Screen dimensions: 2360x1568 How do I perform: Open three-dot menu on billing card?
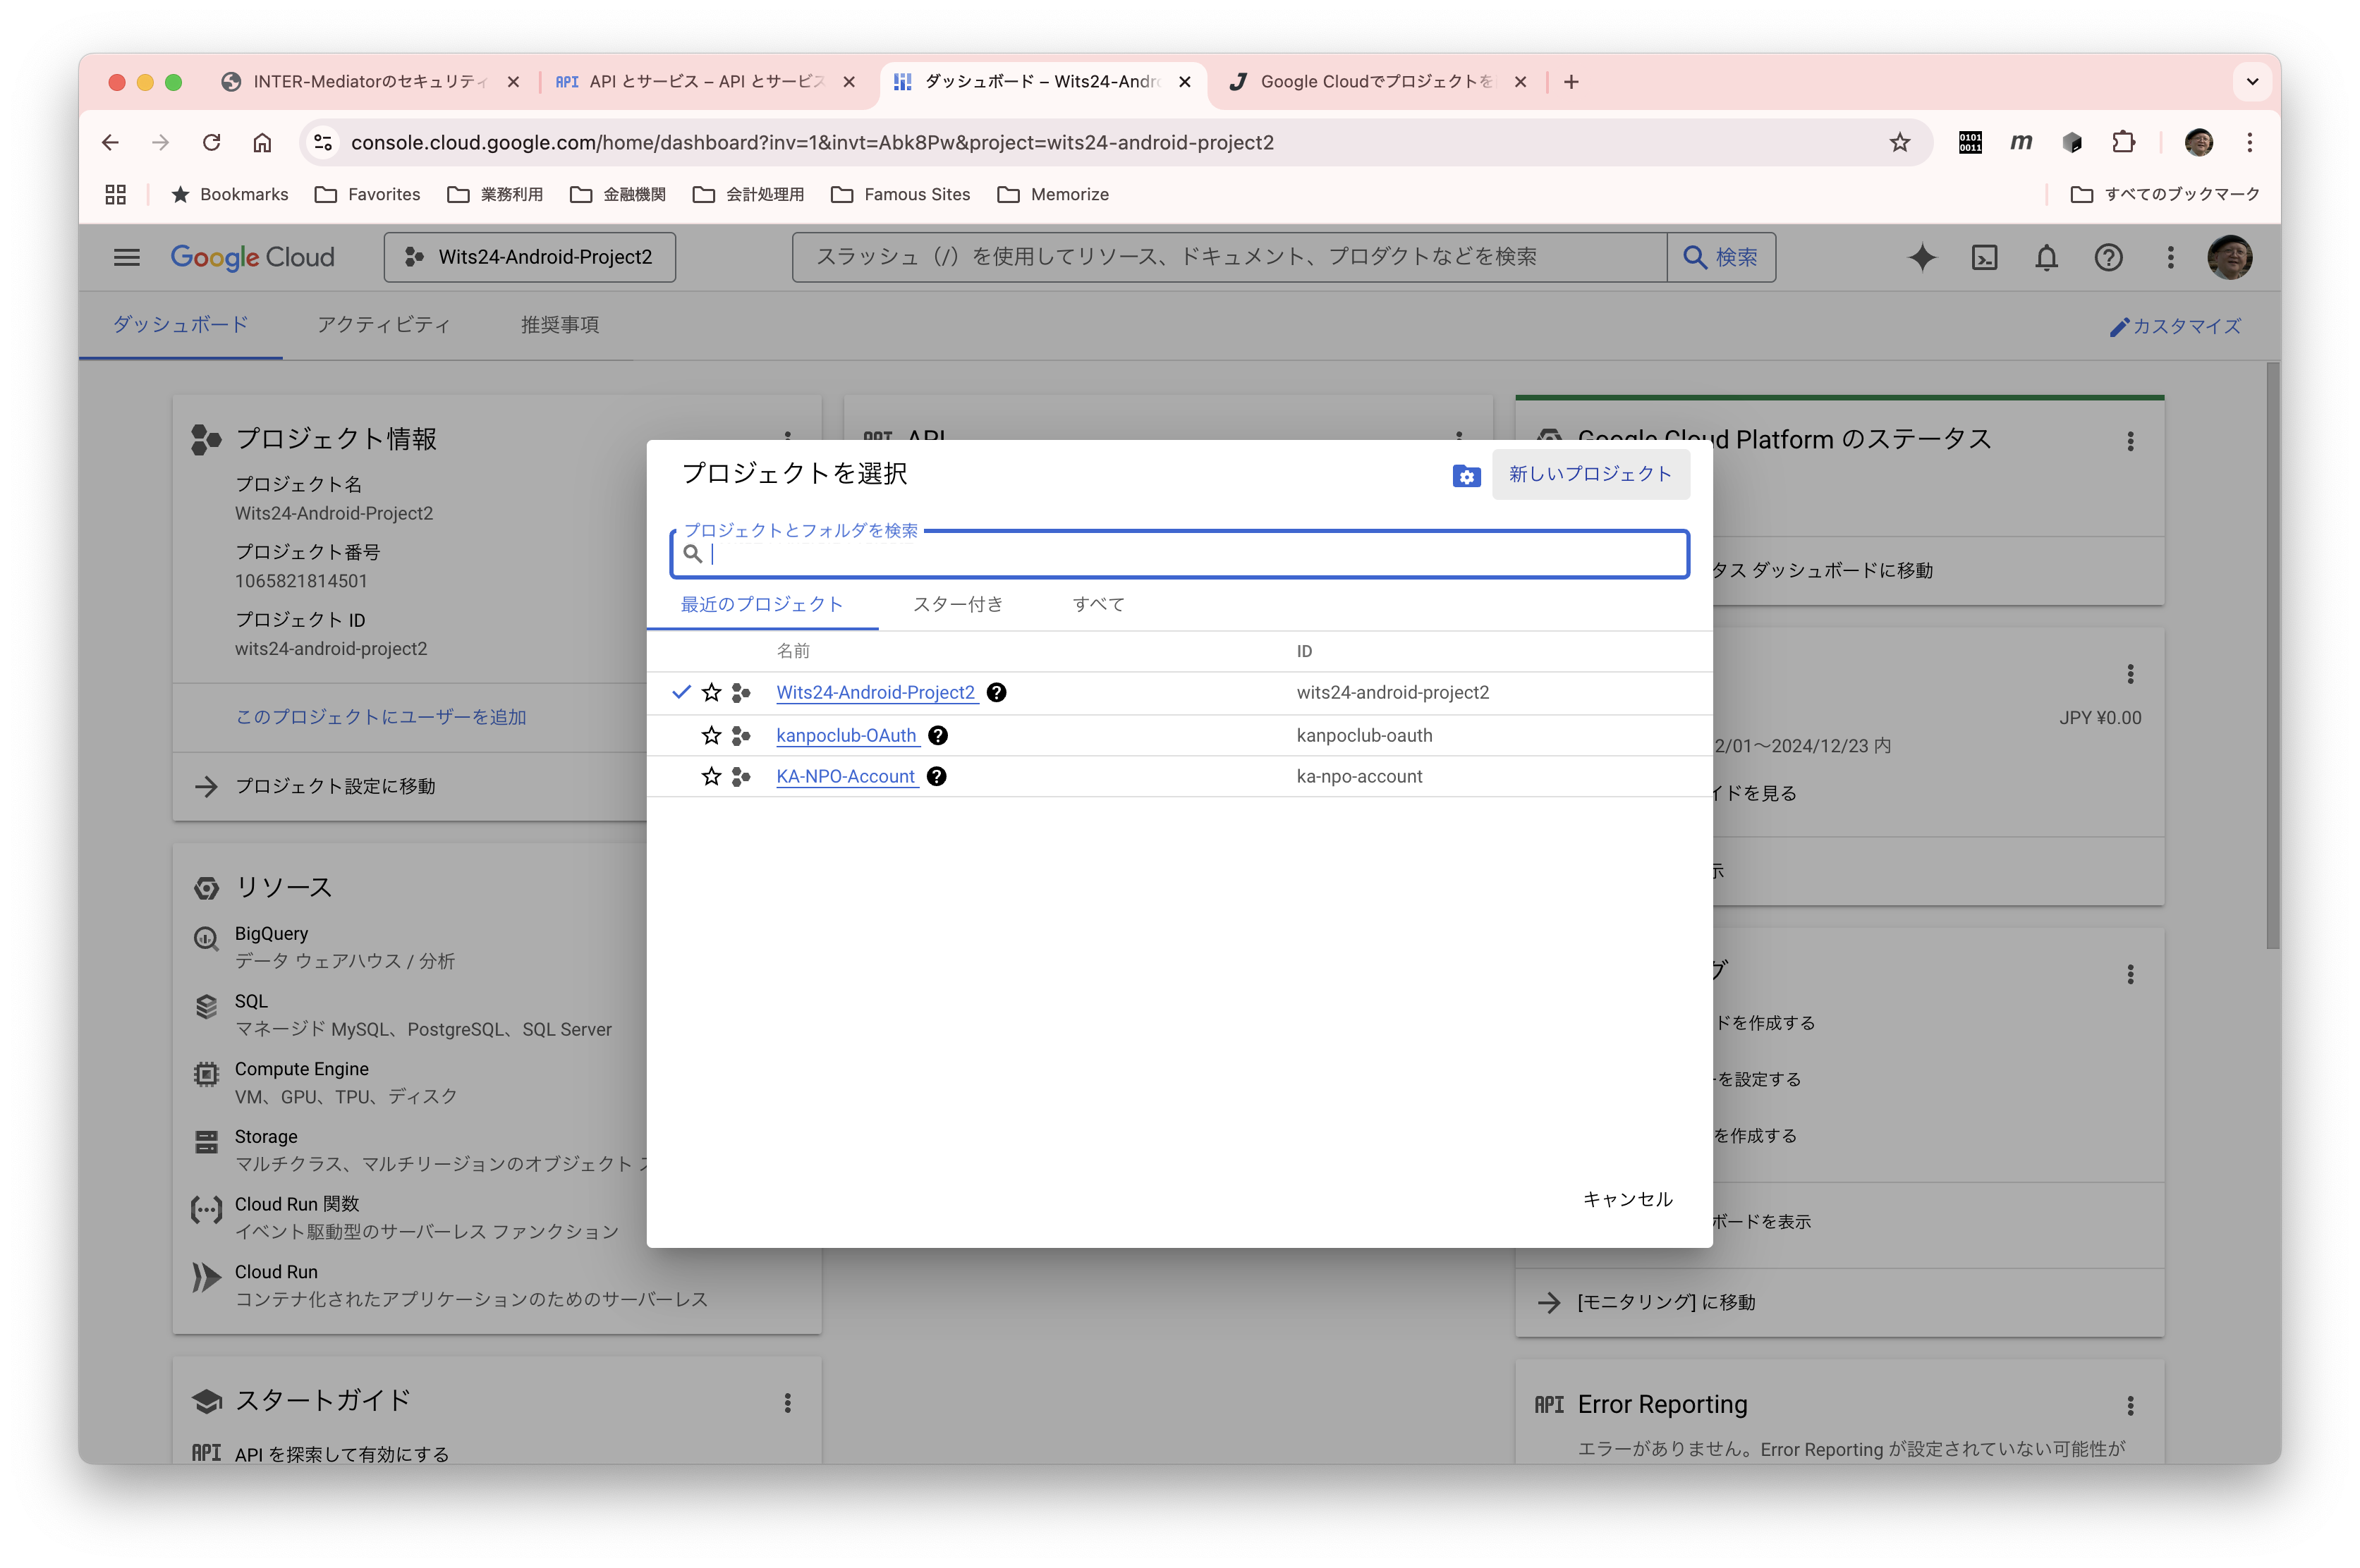2130,674
